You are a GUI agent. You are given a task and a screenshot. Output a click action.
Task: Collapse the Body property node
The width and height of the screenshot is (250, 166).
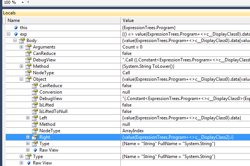click(15, 41)
